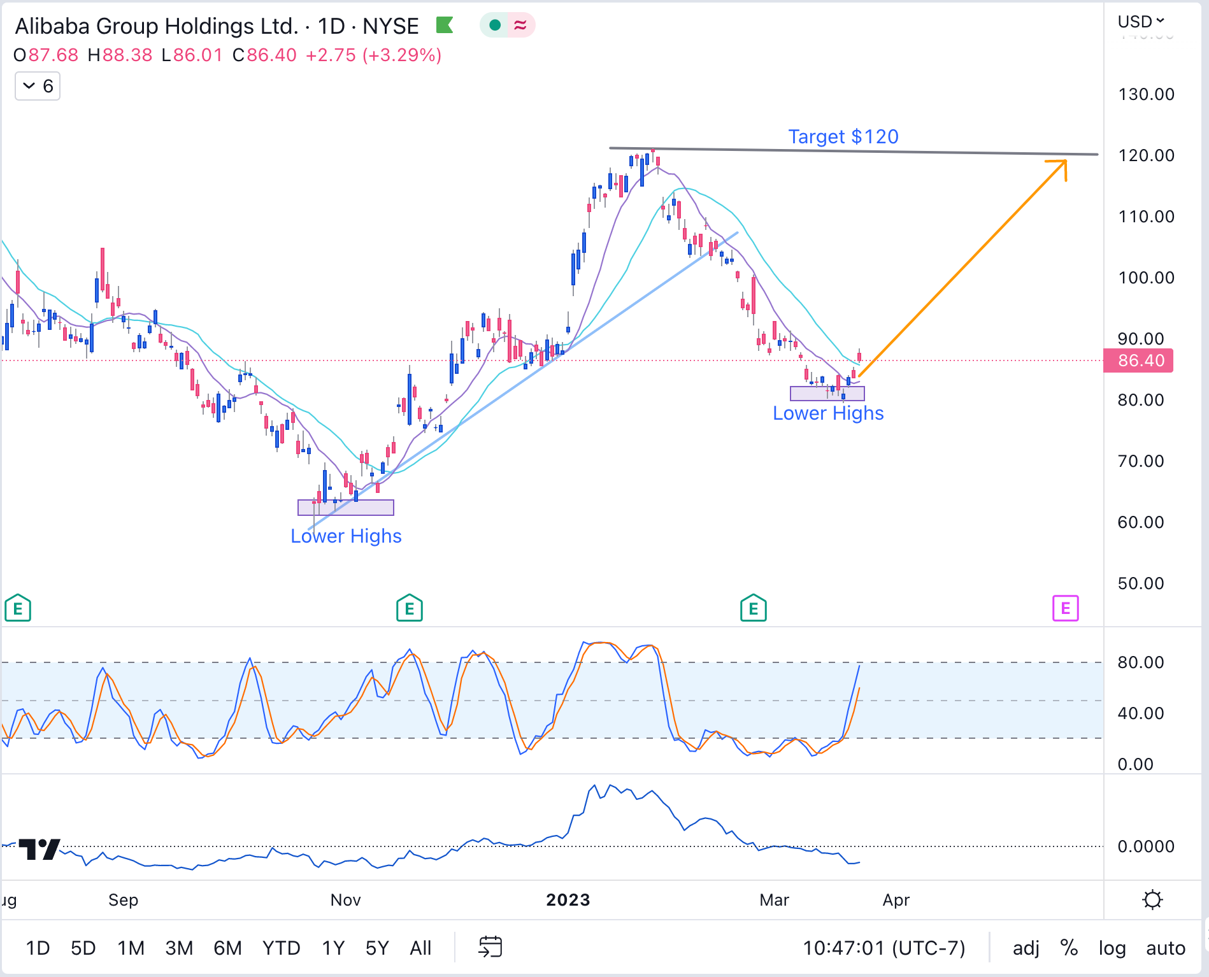The width and height of the screenshot is (1209, 977).
Task: Click the Apr label on time axis
Action: (x=896, y=899)
